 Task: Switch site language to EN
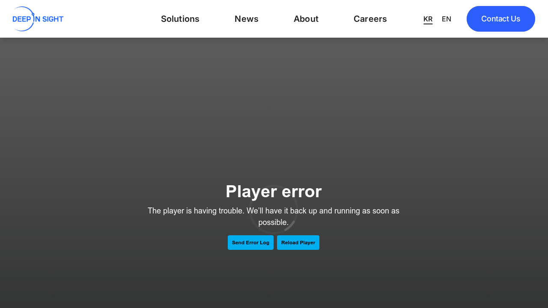pyautogui.click(x=446, y=19)
